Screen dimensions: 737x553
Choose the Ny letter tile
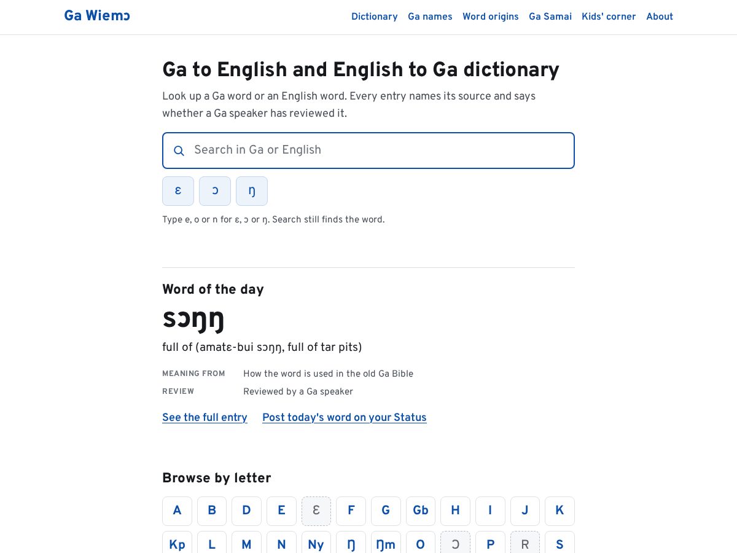pyautogui.click(x=316, y=543)
